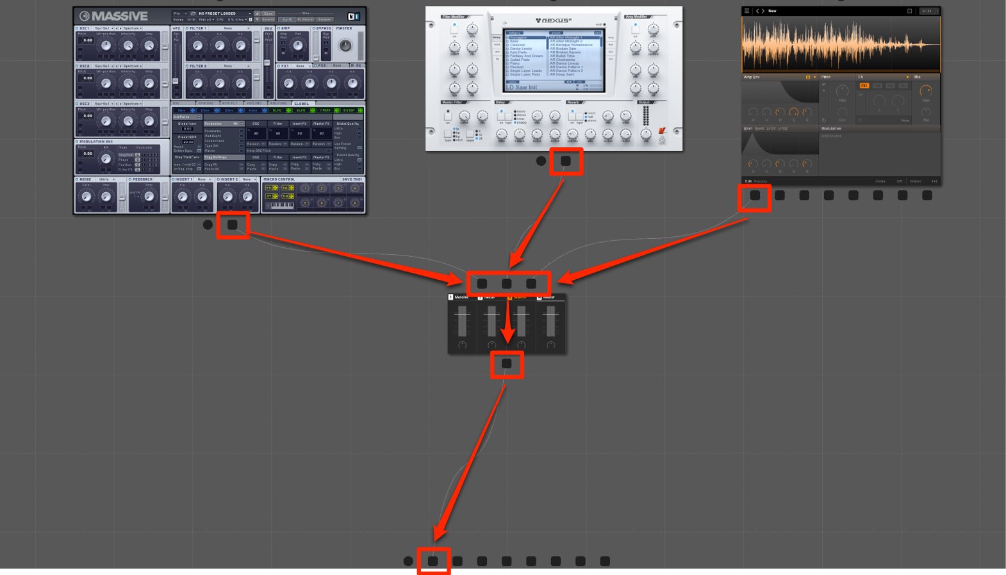Select 'Dance Leads' category in Nexus
The width and height of the screenshot is (1006, 575).
tap(520, 49)
